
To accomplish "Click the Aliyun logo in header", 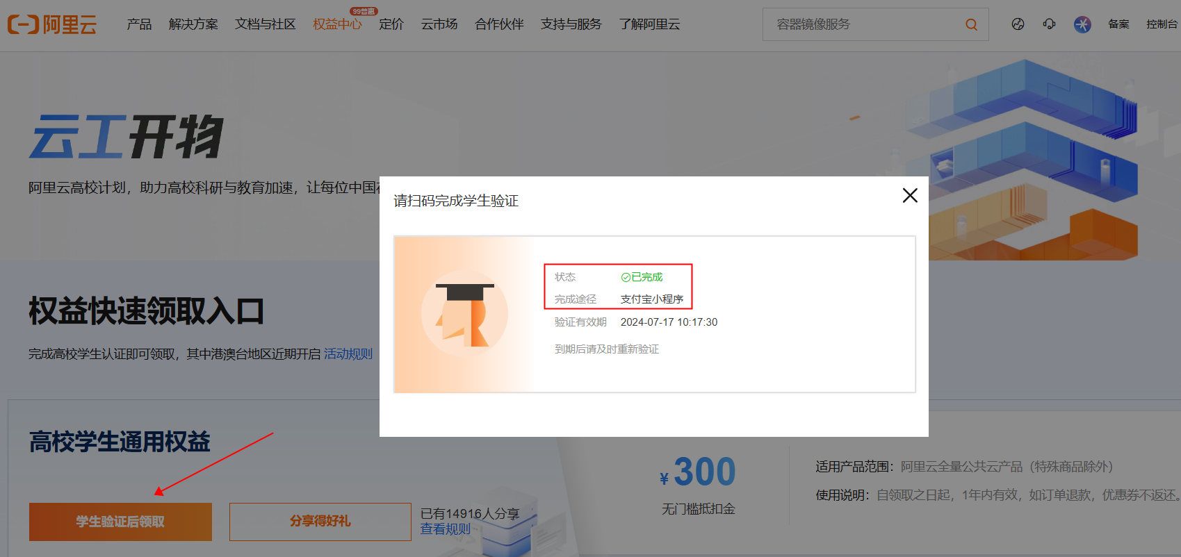I will pyautogui.click(x=52, y=24).
